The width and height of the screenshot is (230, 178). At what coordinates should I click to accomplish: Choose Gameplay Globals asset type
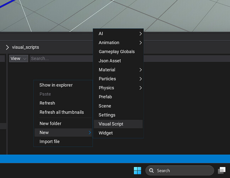tap(117, 52)
